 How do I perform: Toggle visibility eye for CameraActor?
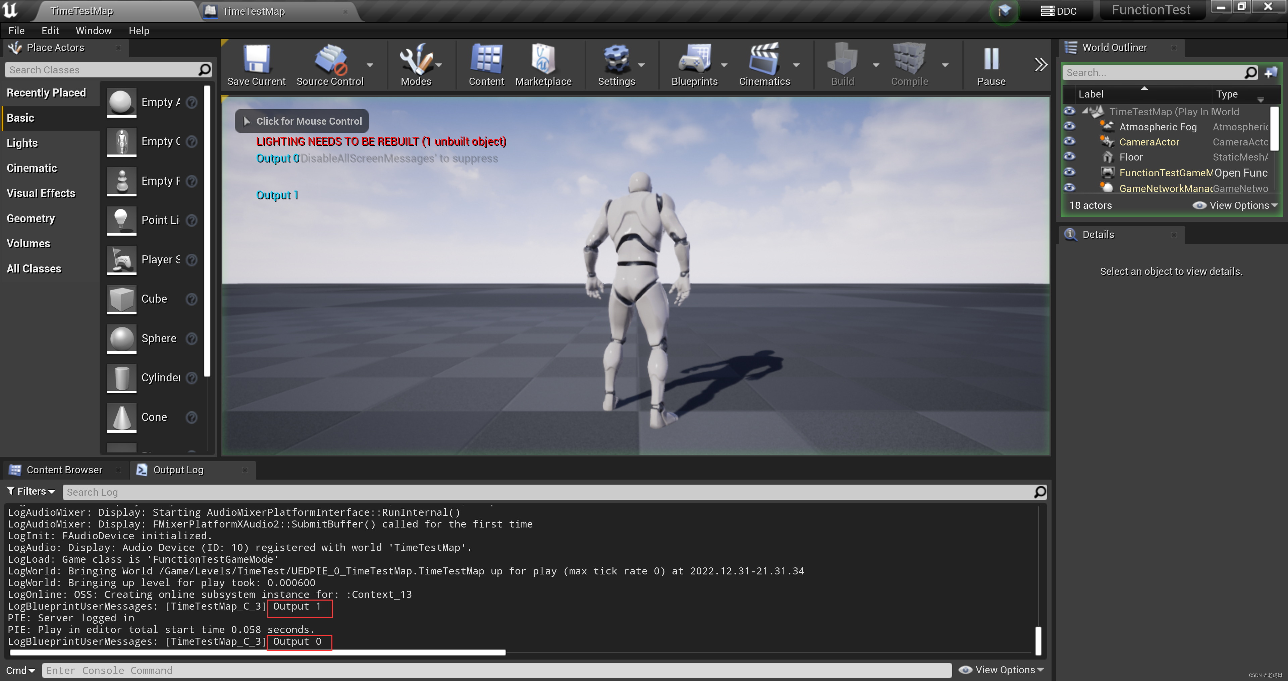(1070, 141)
